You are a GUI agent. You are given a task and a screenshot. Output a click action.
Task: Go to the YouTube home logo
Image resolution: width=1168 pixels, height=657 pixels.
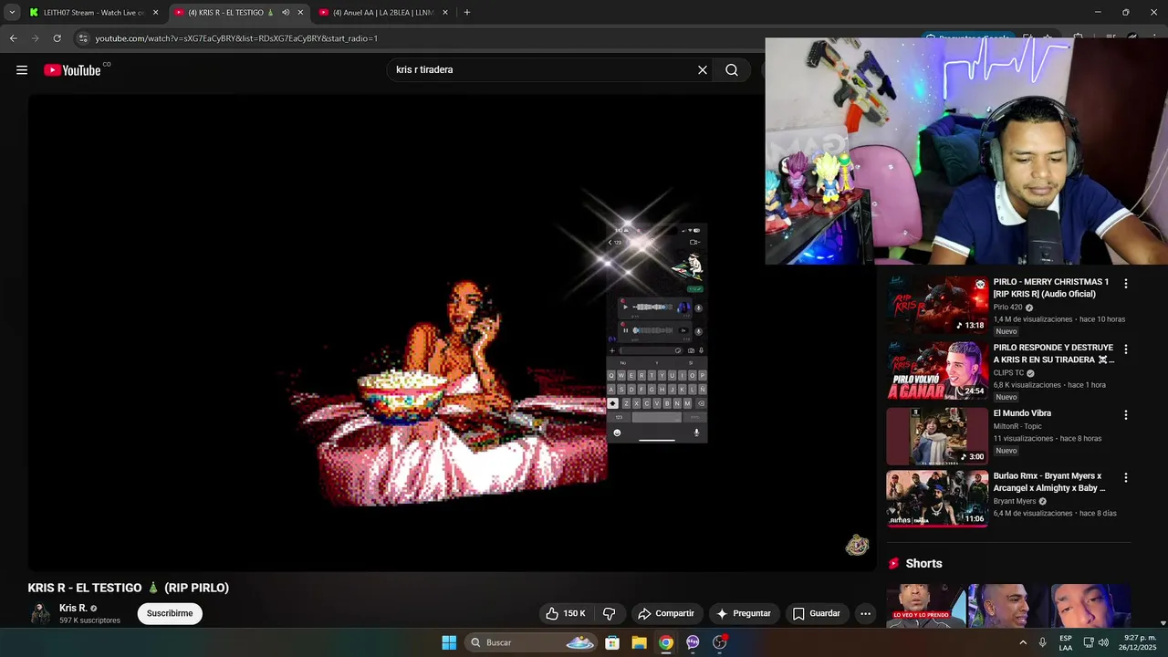72,70
